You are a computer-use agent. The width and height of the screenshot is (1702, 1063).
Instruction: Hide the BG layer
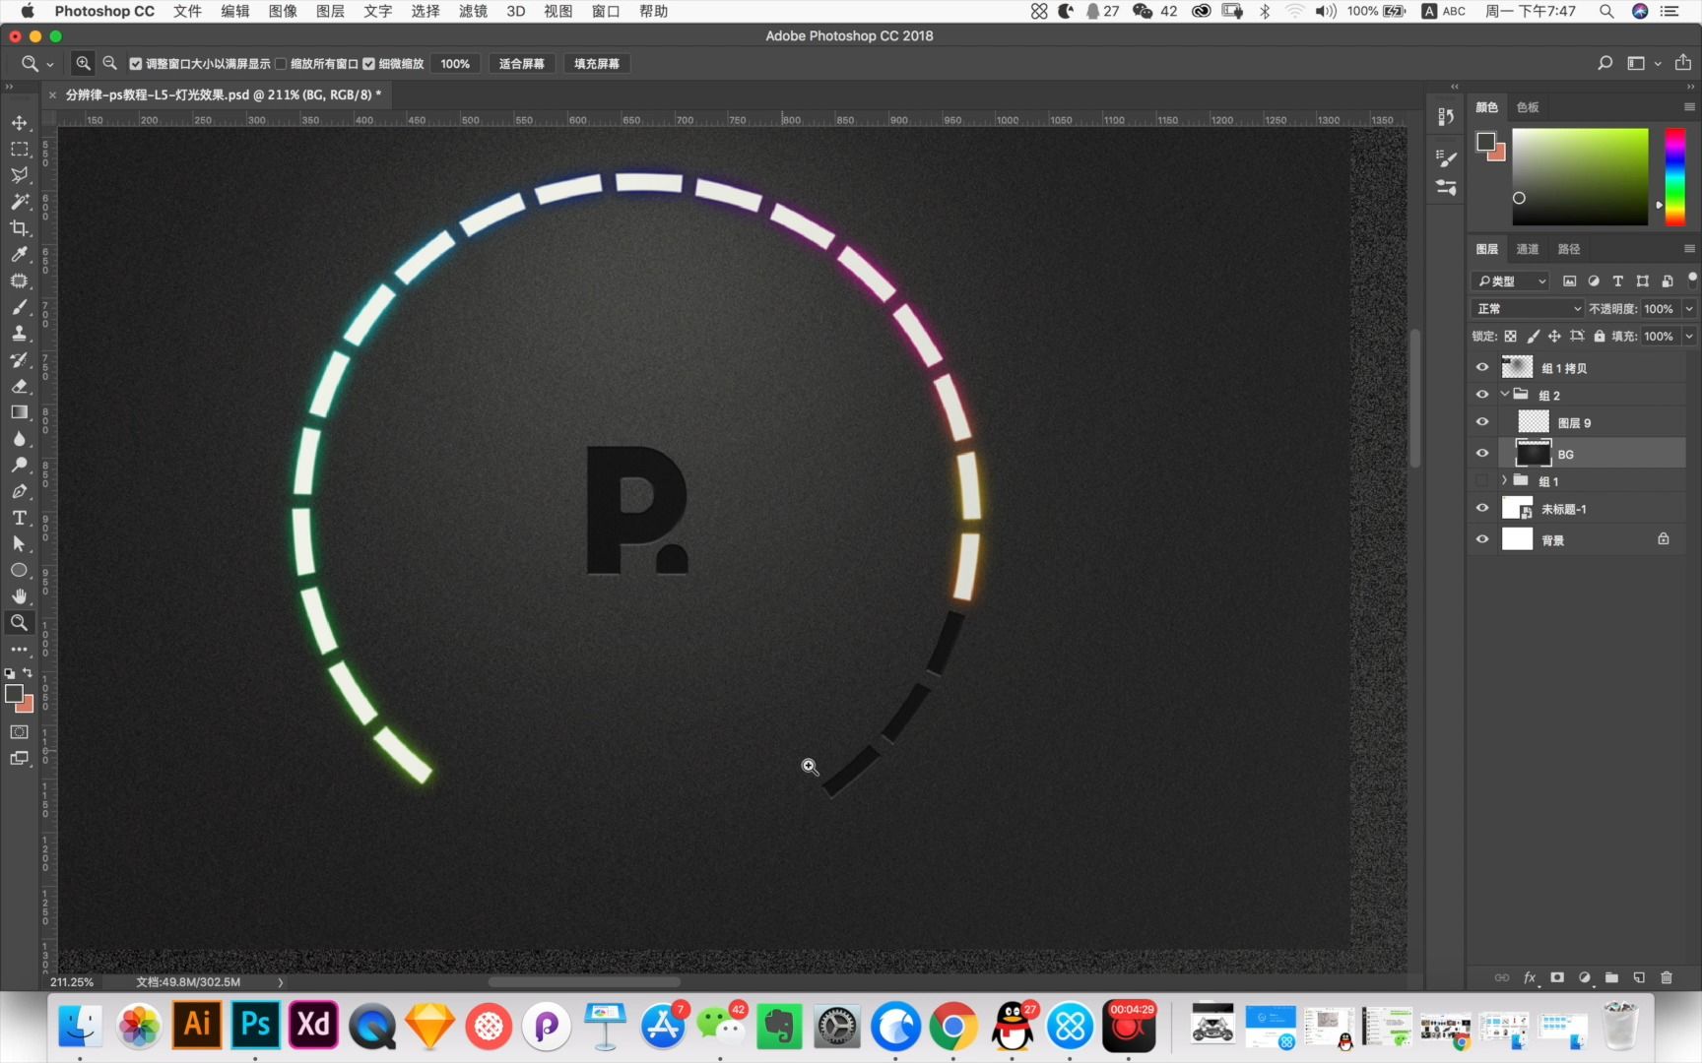pyautogui.click(x=1482, y=454)
